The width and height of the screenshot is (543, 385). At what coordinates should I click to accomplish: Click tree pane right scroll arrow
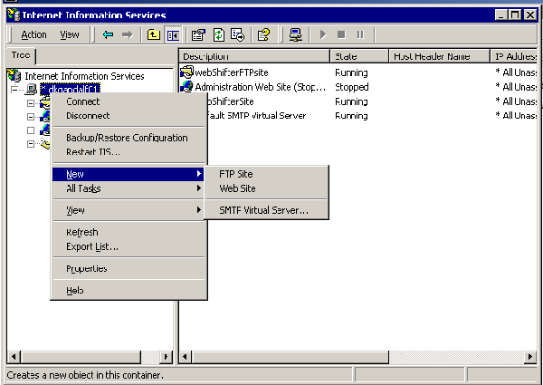(166, 357)
